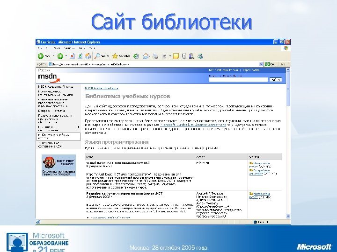
Task: Click the DOT NET Student banner
Action: 59,165
